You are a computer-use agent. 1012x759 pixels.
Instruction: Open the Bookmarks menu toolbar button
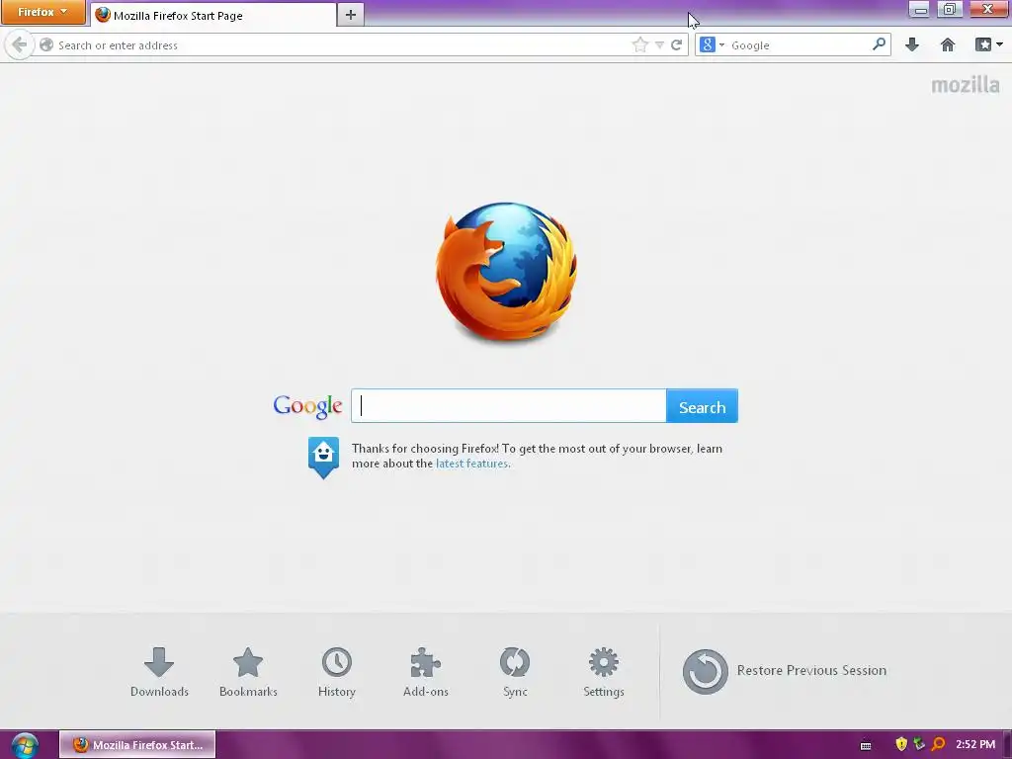(x=988, y=44)
